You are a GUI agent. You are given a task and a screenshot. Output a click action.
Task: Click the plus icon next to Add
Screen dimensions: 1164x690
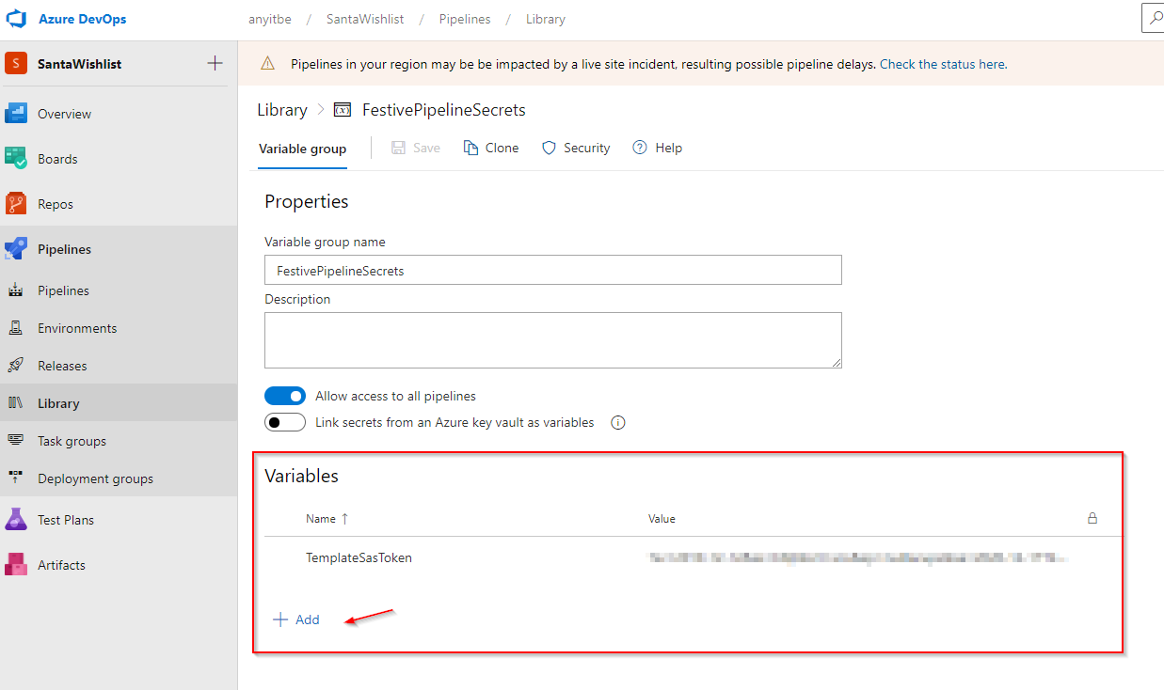[279, 619]
